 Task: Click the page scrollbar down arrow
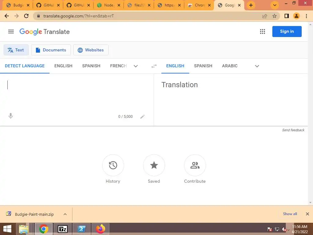point(311,203)
